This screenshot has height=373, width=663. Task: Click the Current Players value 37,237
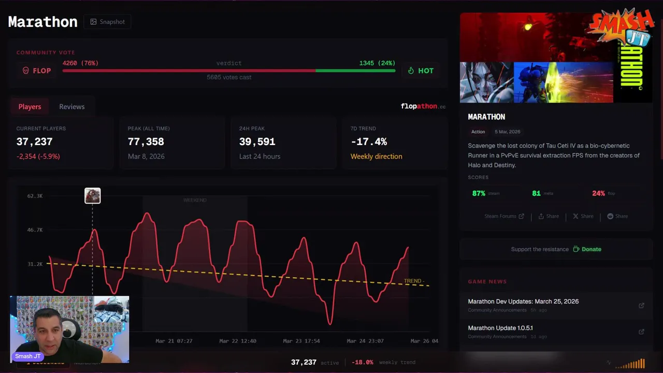(34, 141)
